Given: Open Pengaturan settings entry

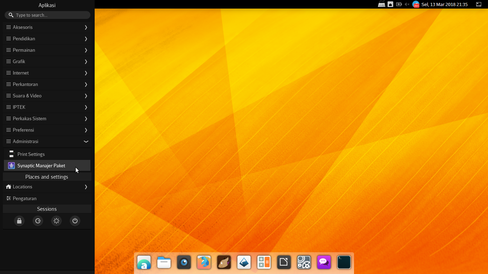Looking at the screenshot, I should [x=25, y=198].
